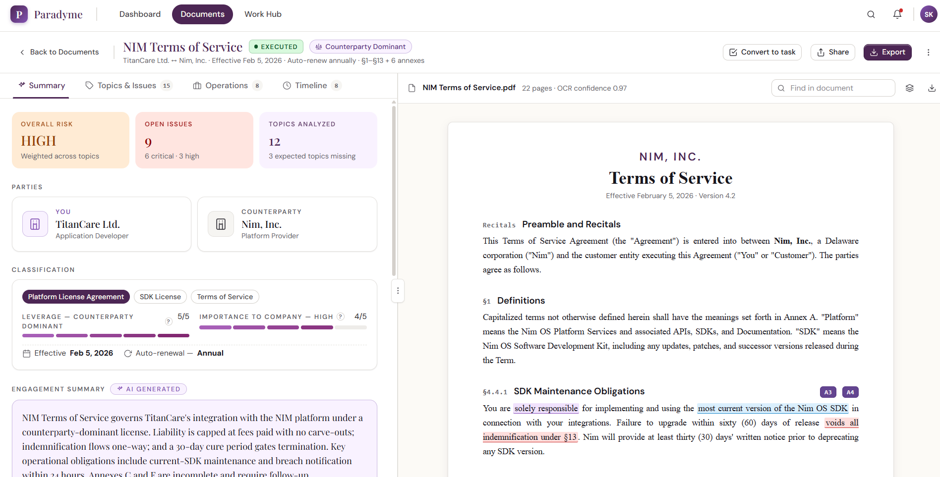Switch to the Operations tab
Screen dimensions: 940x477
click(227, 86)
